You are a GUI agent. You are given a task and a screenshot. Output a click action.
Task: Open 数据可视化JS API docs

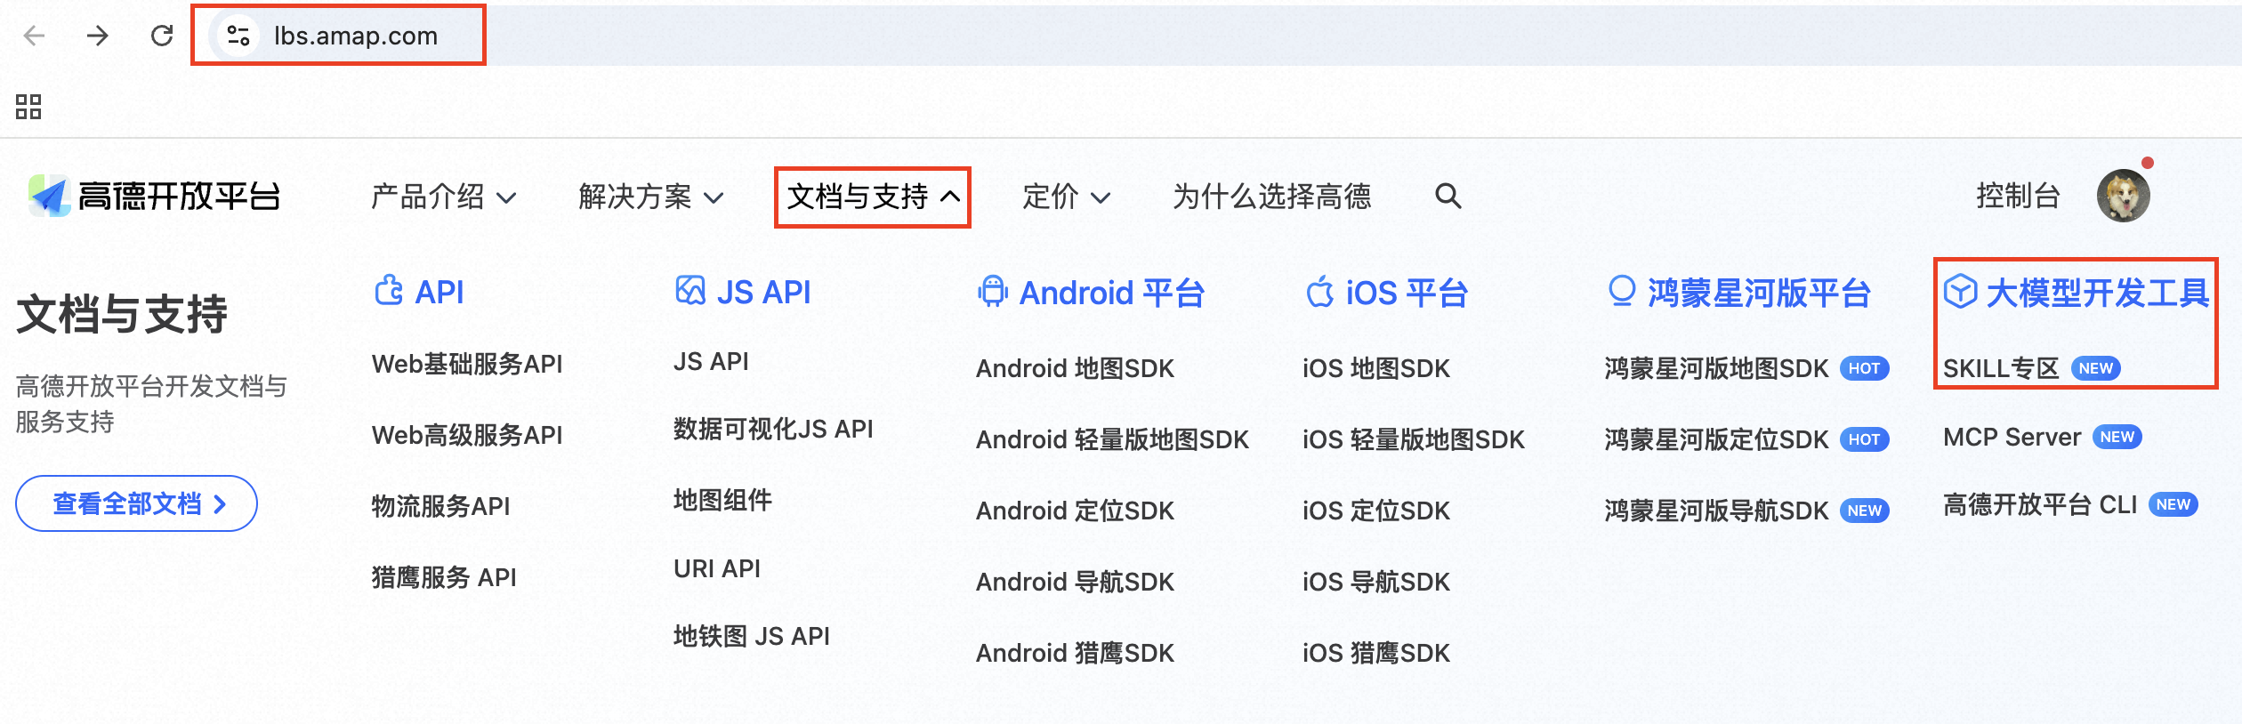[x=773, y=429]
